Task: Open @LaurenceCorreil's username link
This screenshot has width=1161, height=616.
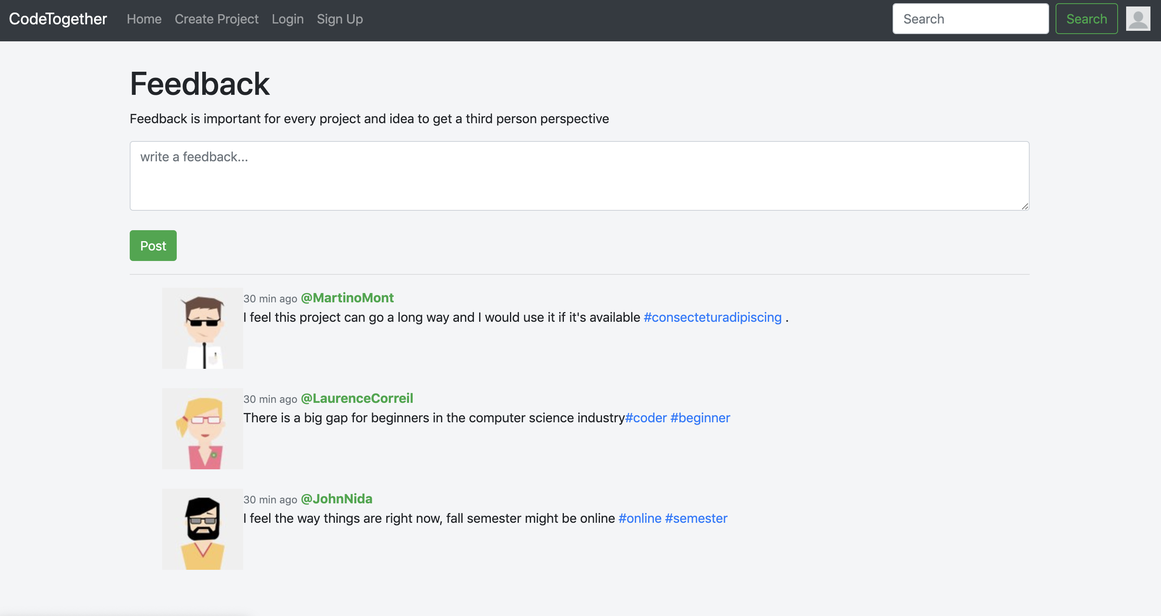Action: pyautogui.click(x=356, y=398)
